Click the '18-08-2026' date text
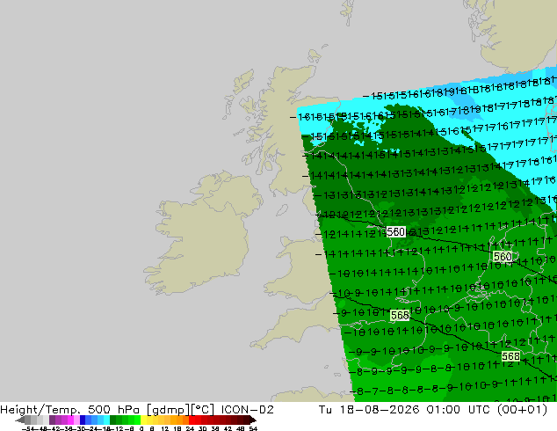Image resolution: width=557 pixels, height=431 pixels. point(379,410)
